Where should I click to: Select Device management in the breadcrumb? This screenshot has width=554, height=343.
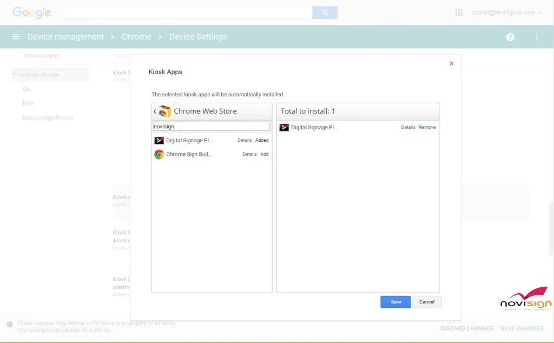(x=65, y=37)
